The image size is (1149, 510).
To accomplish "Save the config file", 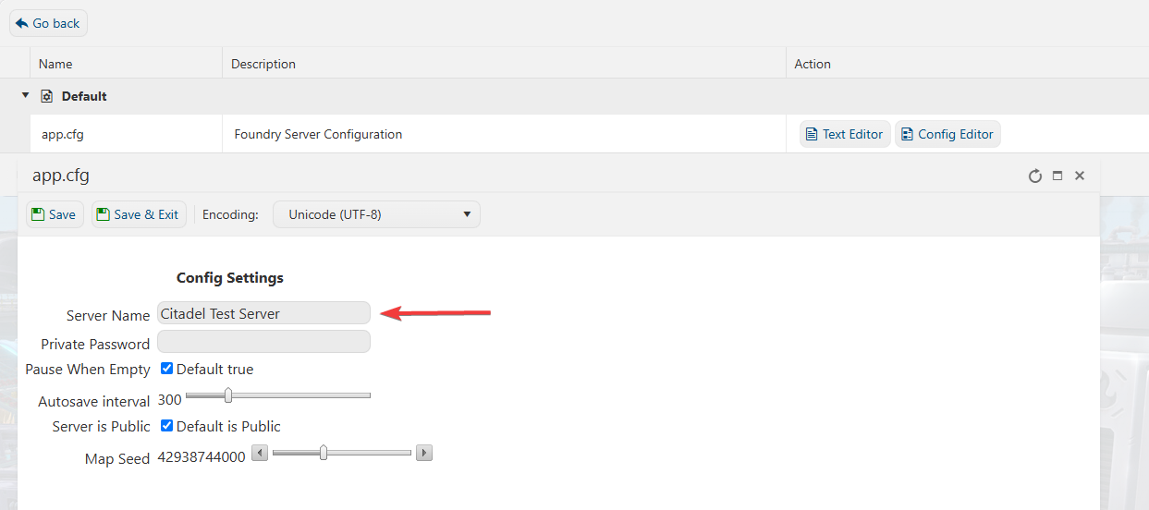I will point(55,214).
